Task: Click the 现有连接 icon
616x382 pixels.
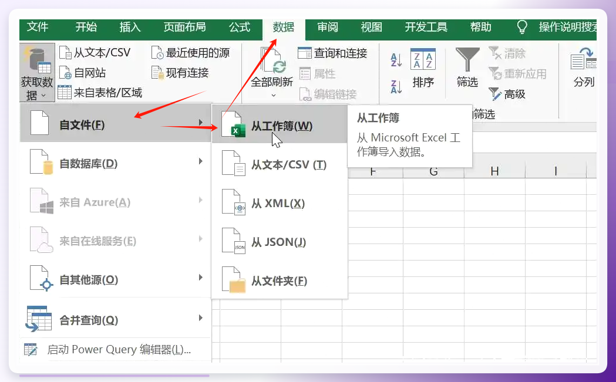Action: (157, 73)
